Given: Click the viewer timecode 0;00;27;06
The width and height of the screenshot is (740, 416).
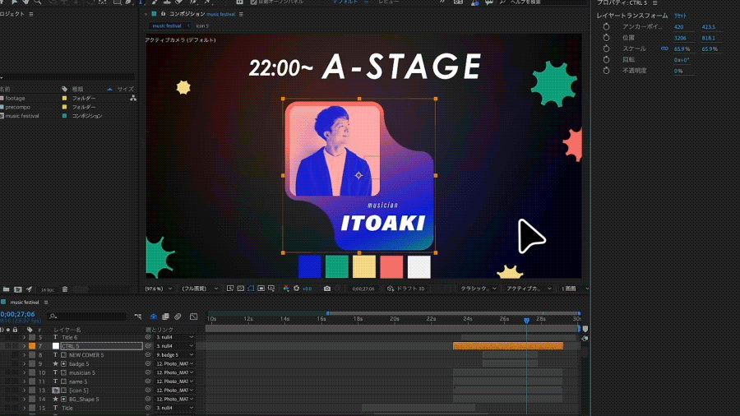Looking at the screenshot, I should pos(363,289).
